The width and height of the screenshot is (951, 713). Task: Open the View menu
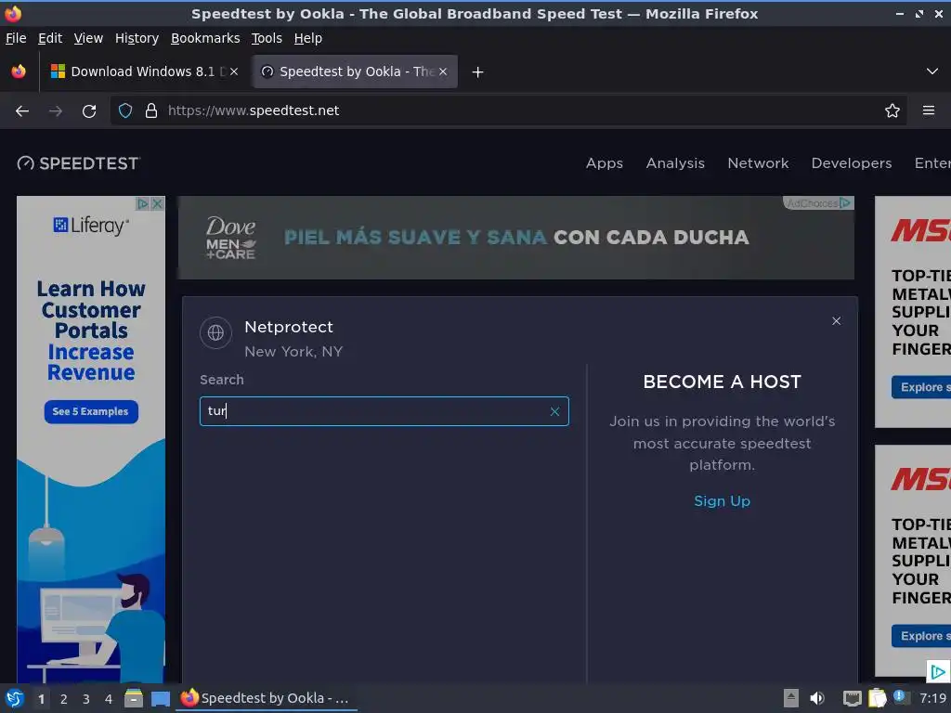click(88, 38)
